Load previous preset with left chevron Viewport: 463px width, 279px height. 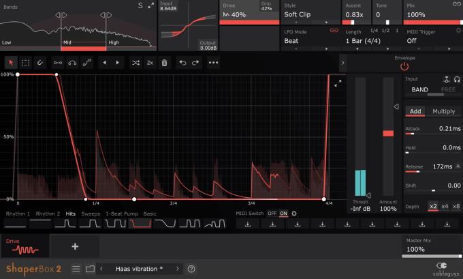pyautogui.click(x=101, y=269)
